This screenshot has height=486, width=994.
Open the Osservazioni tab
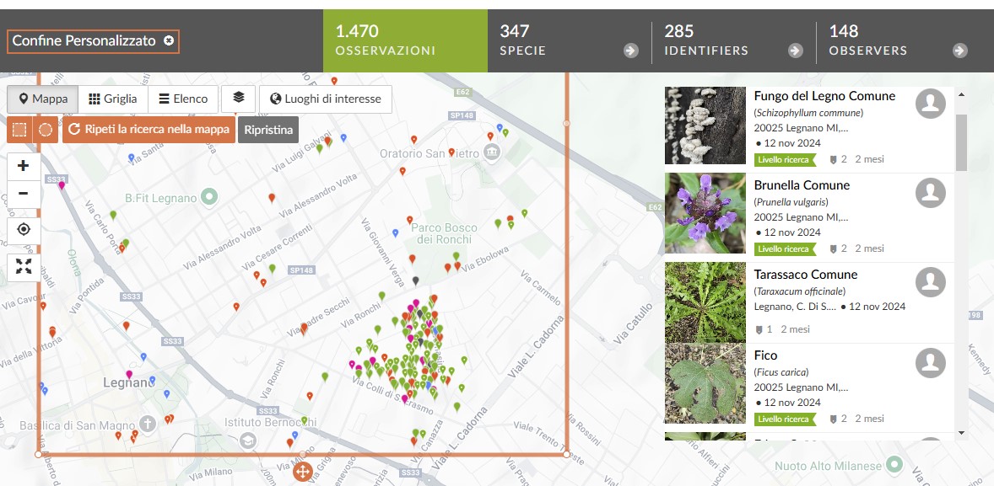point(405,40)
